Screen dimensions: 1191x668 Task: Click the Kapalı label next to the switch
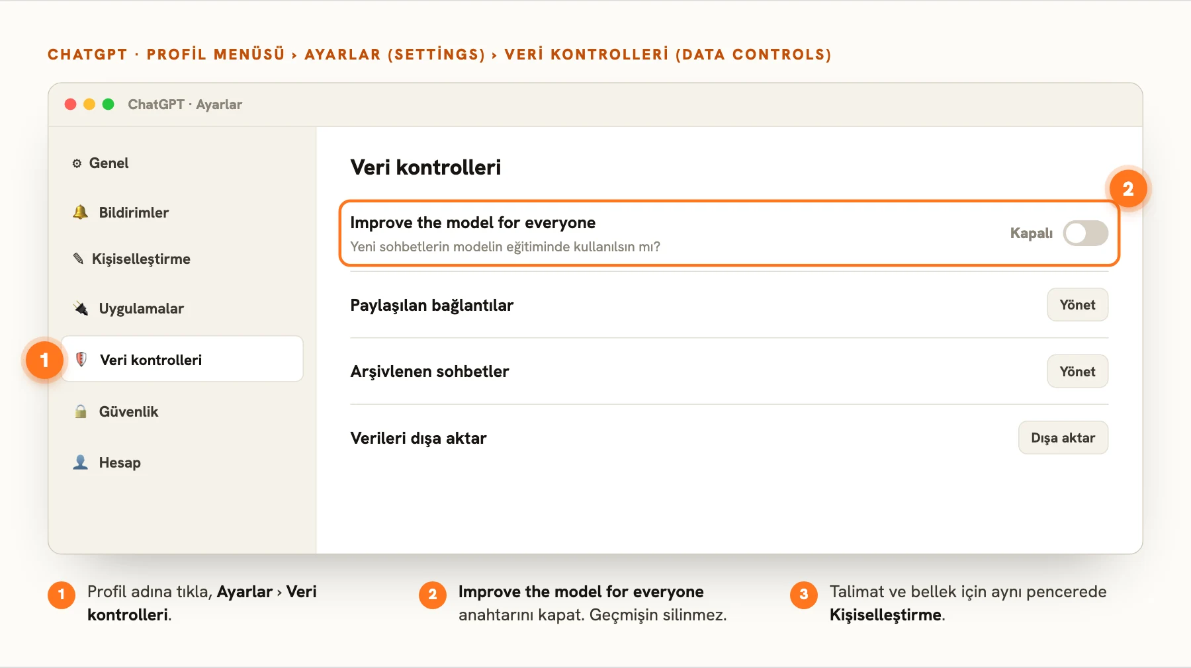(x=1031, y=233)
